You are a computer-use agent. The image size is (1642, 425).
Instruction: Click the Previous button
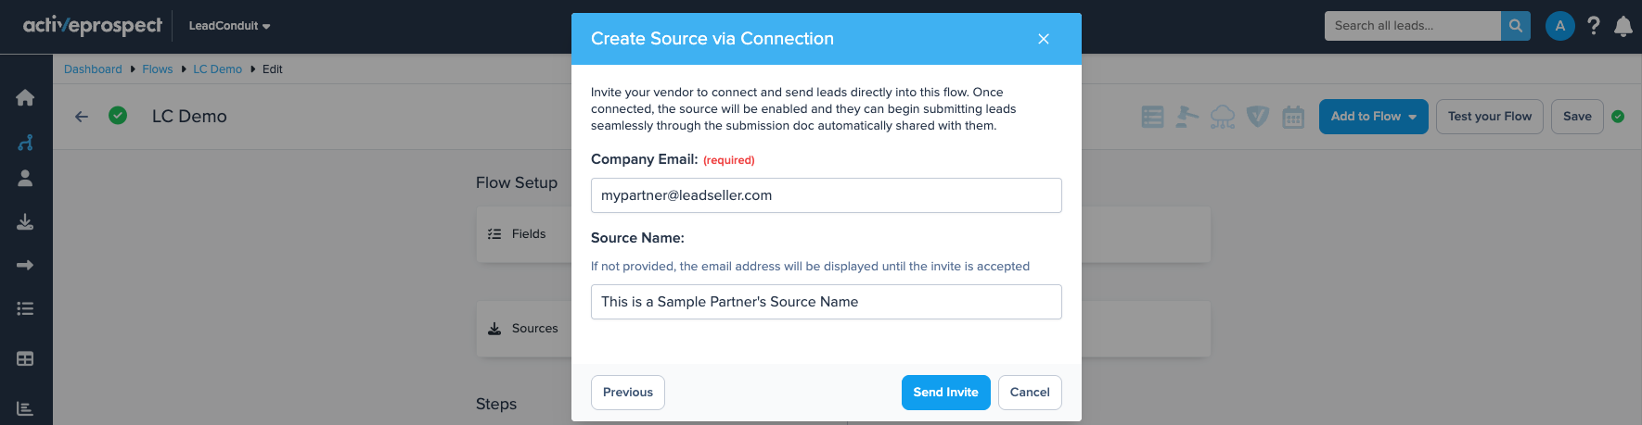[628, 393]
